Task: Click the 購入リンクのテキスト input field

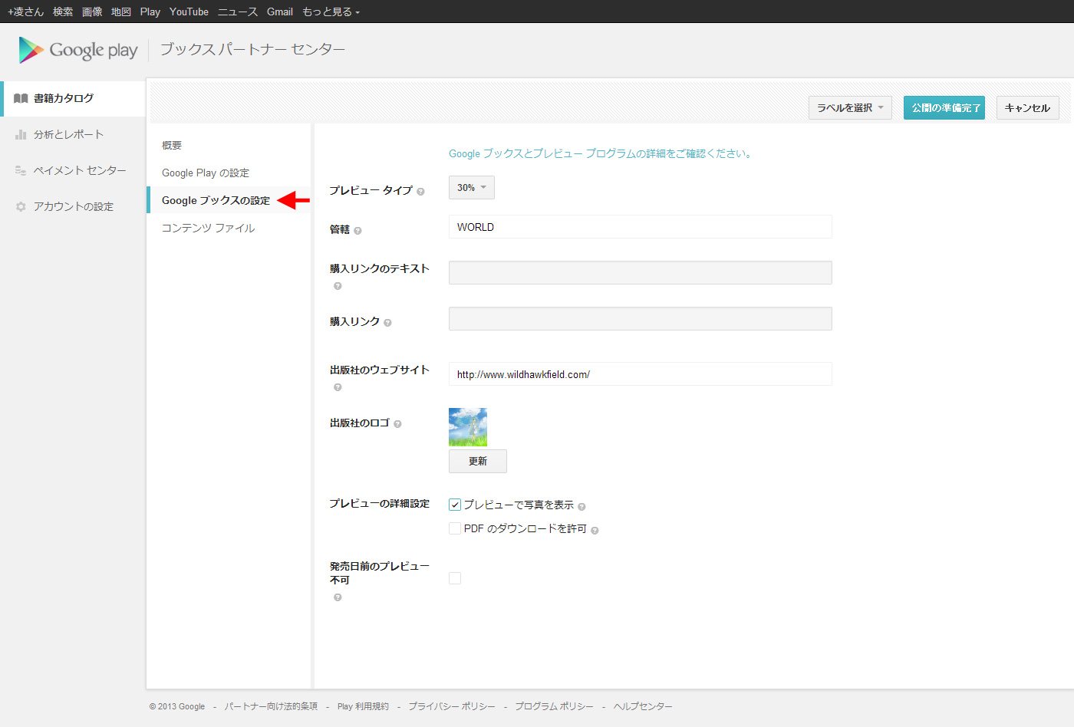Action: pos(641,273)
